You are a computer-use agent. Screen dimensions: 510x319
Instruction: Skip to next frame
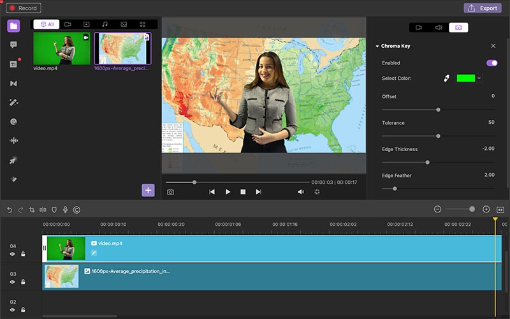pos(259,192)
